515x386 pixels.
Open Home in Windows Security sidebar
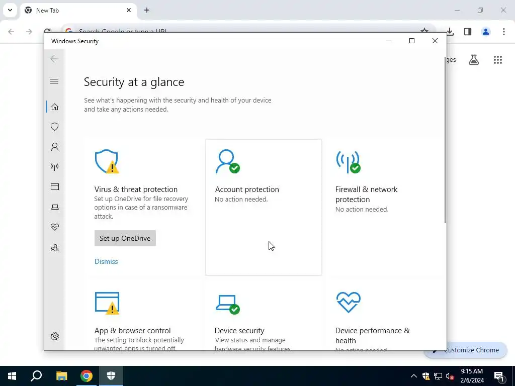tap(55, 107)
